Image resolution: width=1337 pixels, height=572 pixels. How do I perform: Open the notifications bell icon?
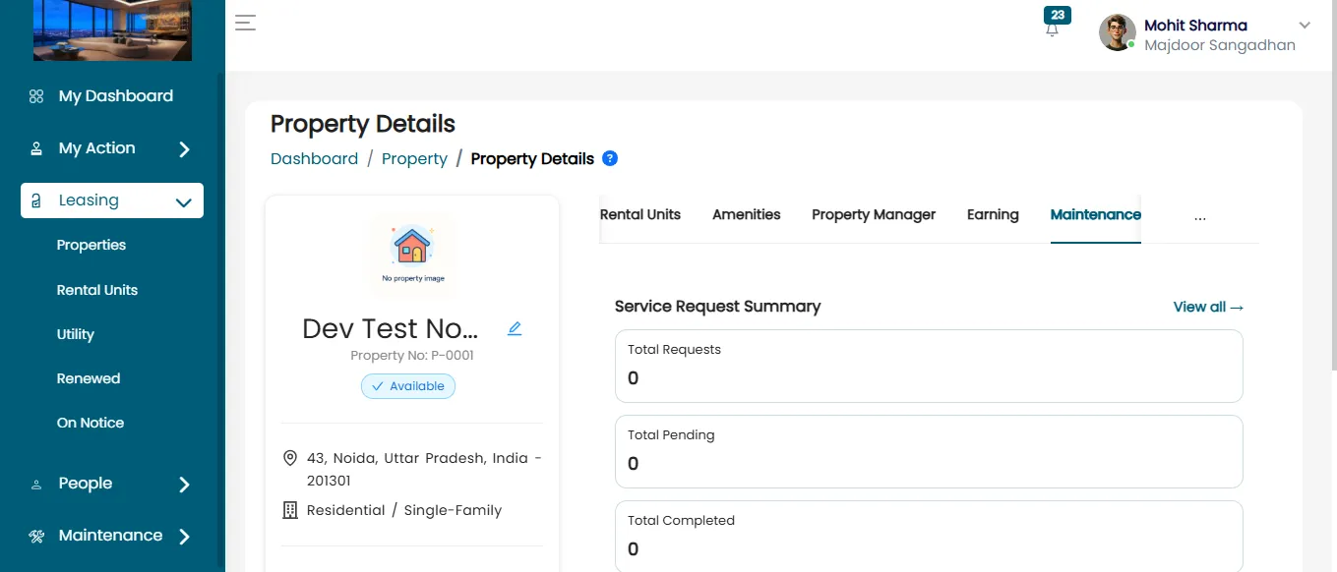[x=1053, y=29]
